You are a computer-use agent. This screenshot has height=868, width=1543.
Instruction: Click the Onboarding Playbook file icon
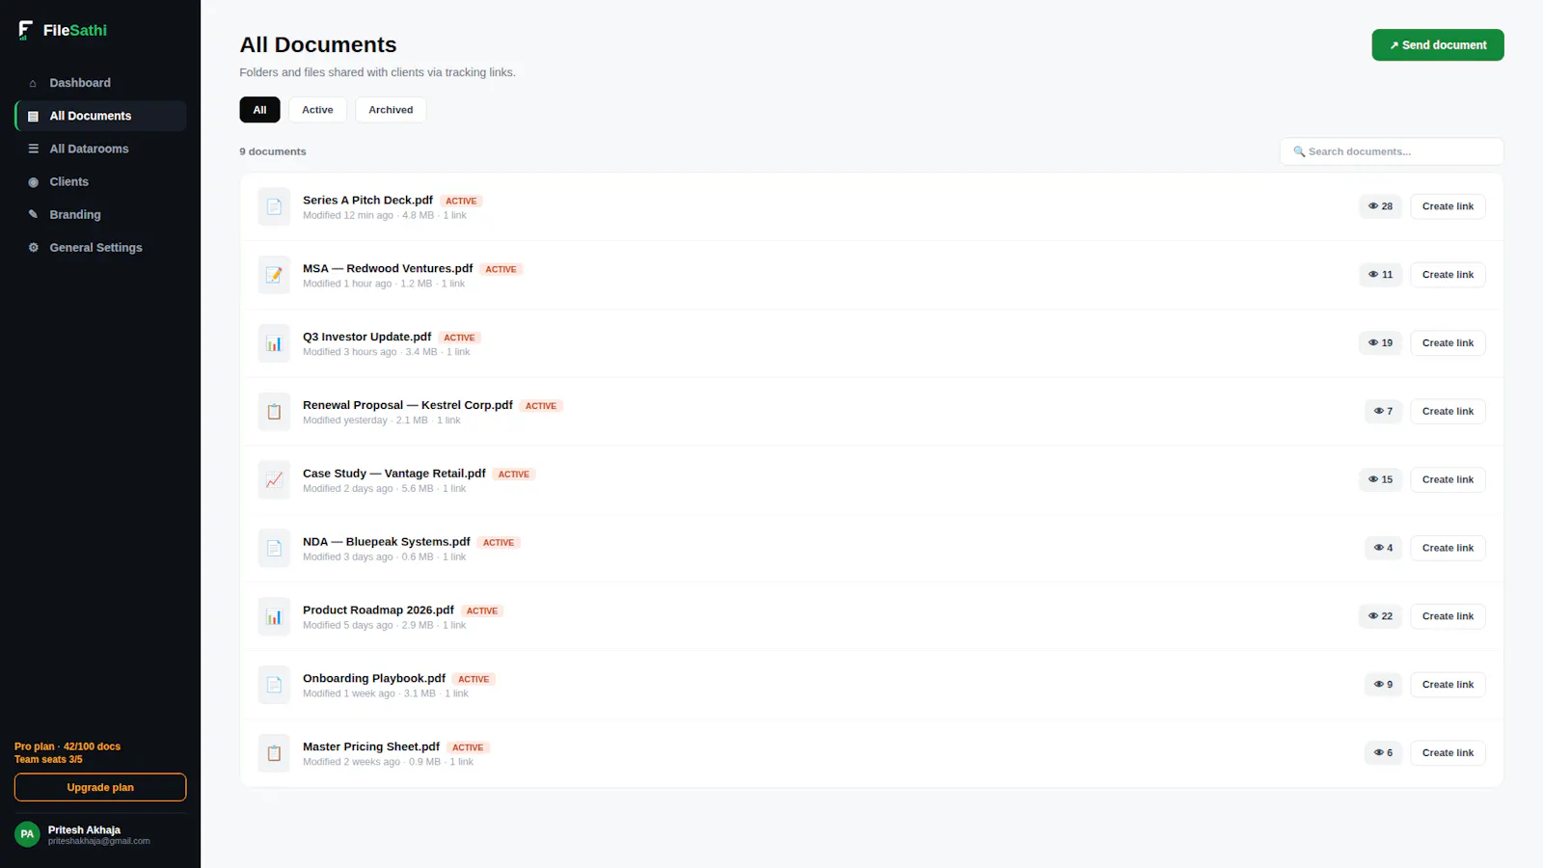(x=274, y=685)
